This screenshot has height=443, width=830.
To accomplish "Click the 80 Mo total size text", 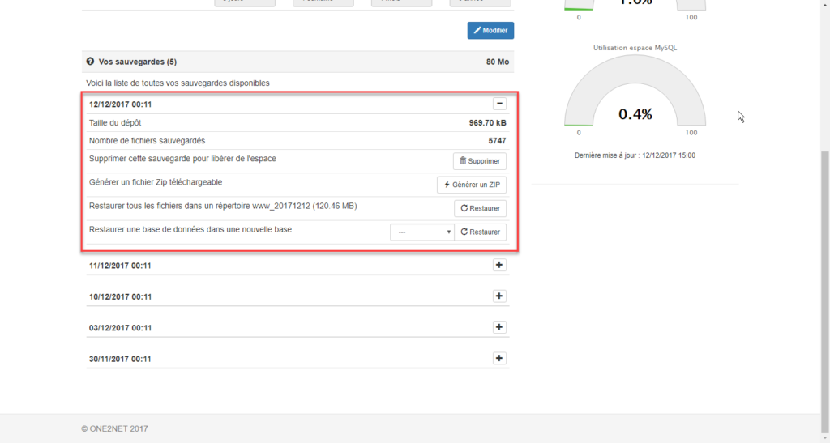I will pyautogui.click(x=498, y=62).
